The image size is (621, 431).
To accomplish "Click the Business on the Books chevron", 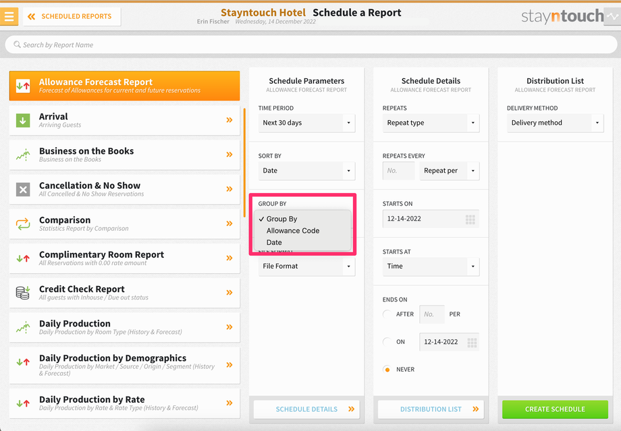I will point(230,154).
